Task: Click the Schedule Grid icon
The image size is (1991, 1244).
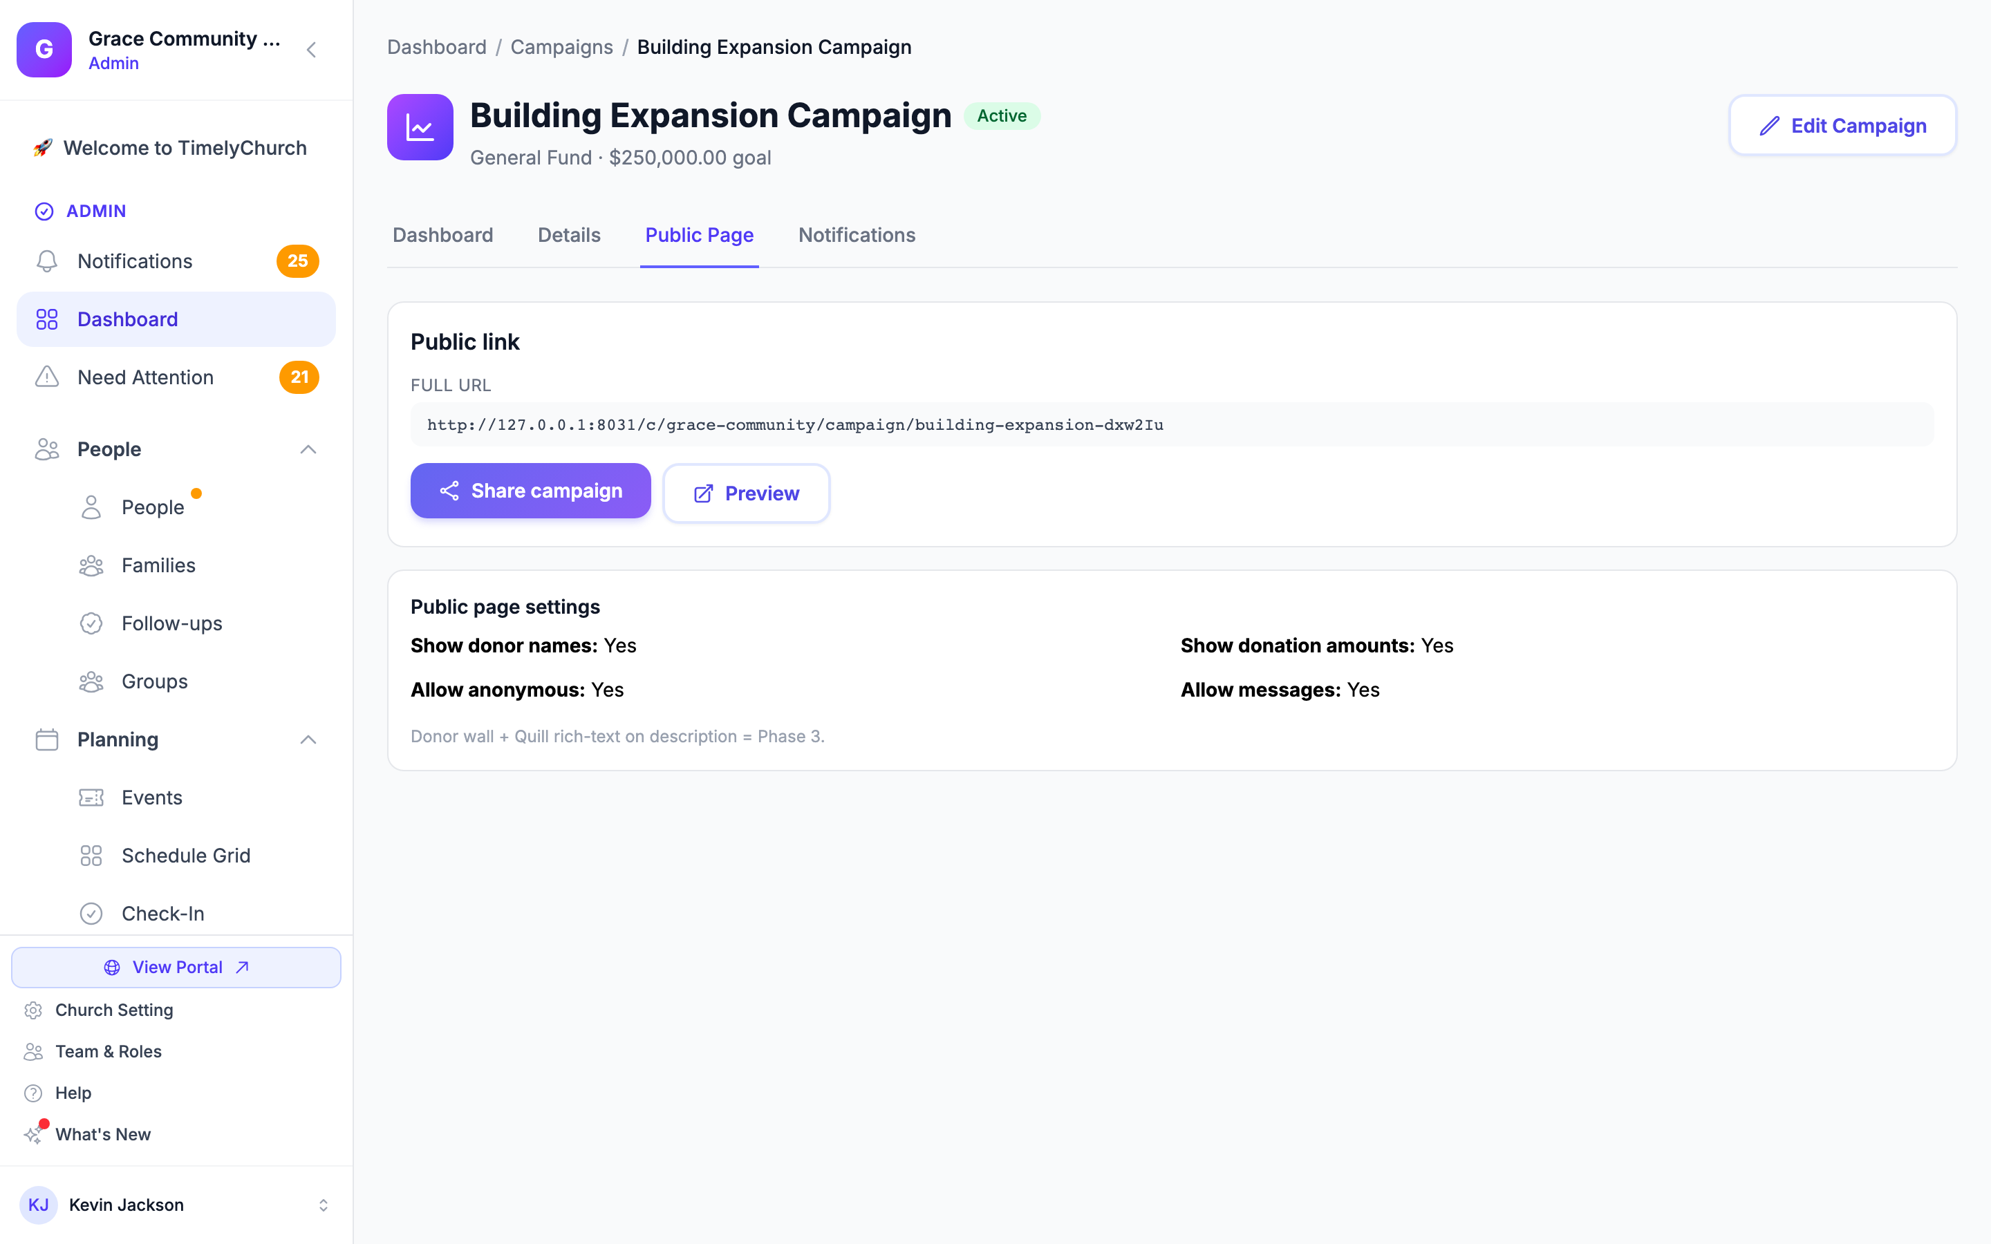Action: pos(91,856)
